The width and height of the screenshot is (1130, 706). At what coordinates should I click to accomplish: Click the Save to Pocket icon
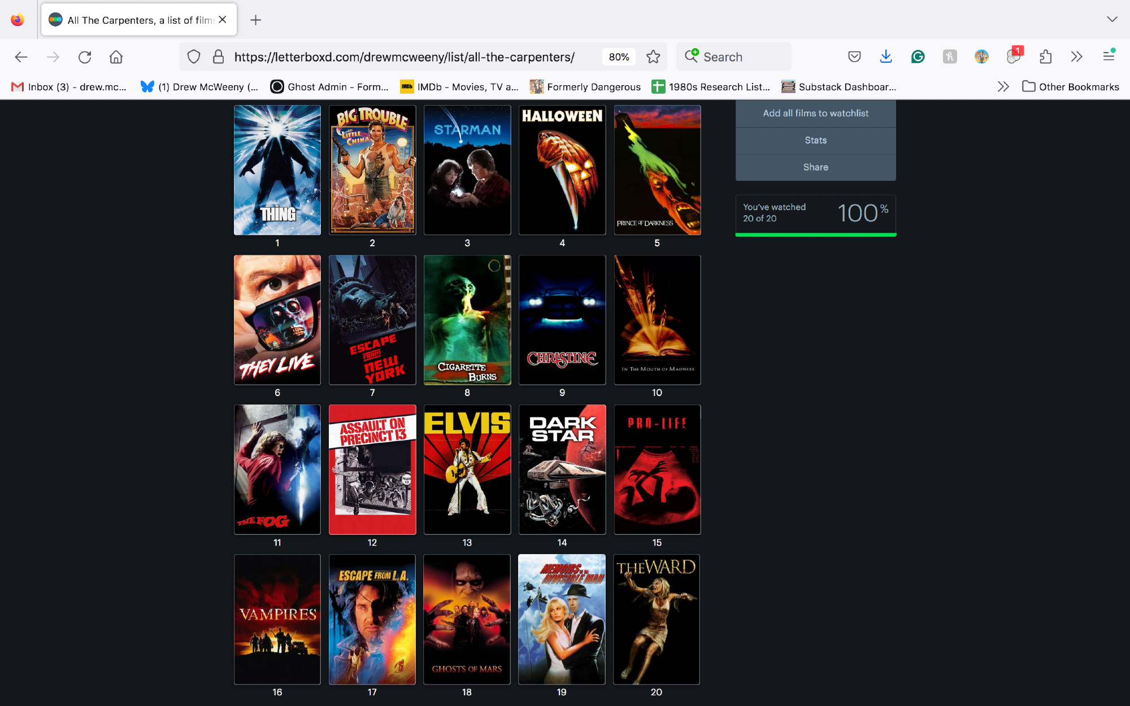[x=854, y=57]
